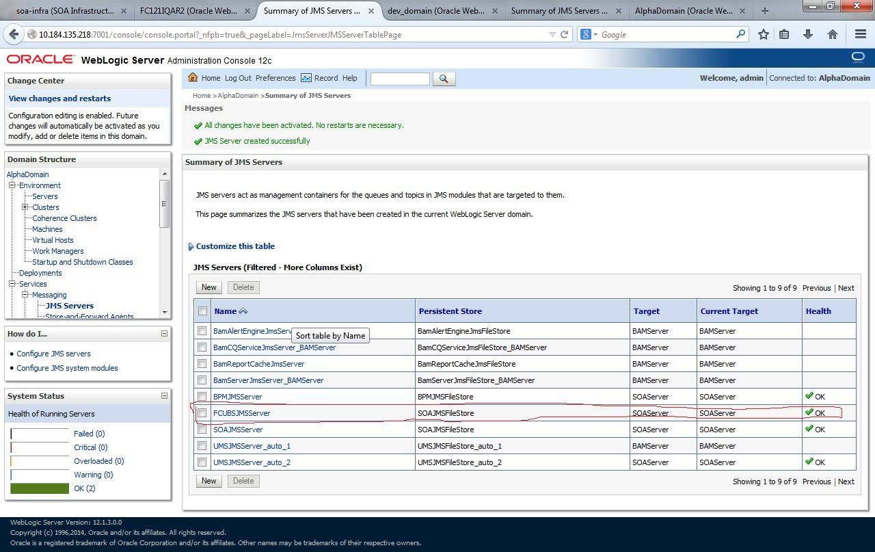
Task: Switch to the dev_domain browser tab
Action: [437, 11]
